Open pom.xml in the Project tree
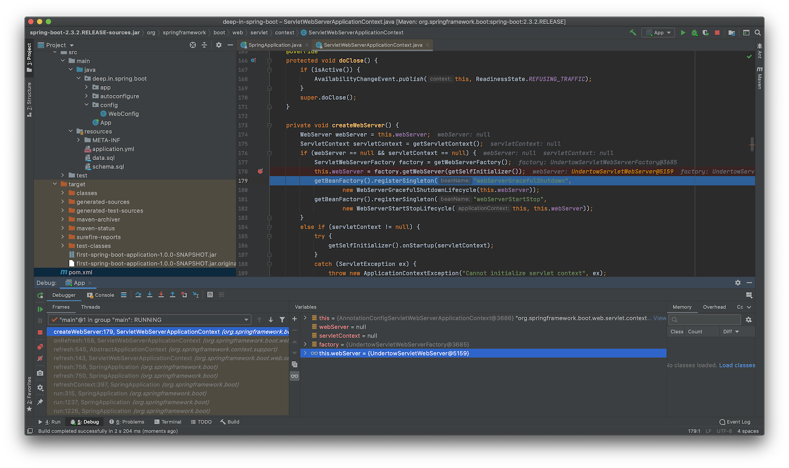 [80, 272]
